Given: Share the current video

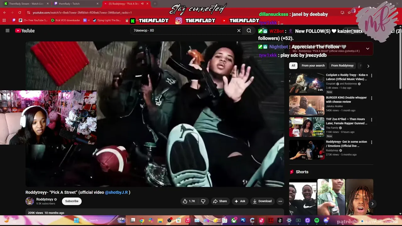Looking at the screenshot, I should (220, 201).
